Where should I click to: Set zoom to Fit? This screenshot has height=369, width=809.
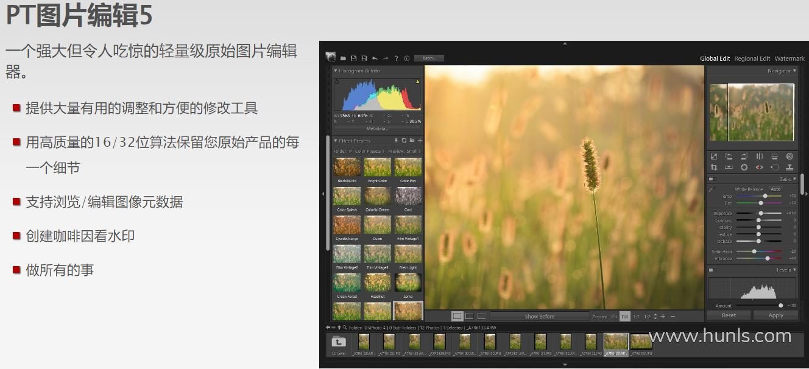(x=614, y=317)
